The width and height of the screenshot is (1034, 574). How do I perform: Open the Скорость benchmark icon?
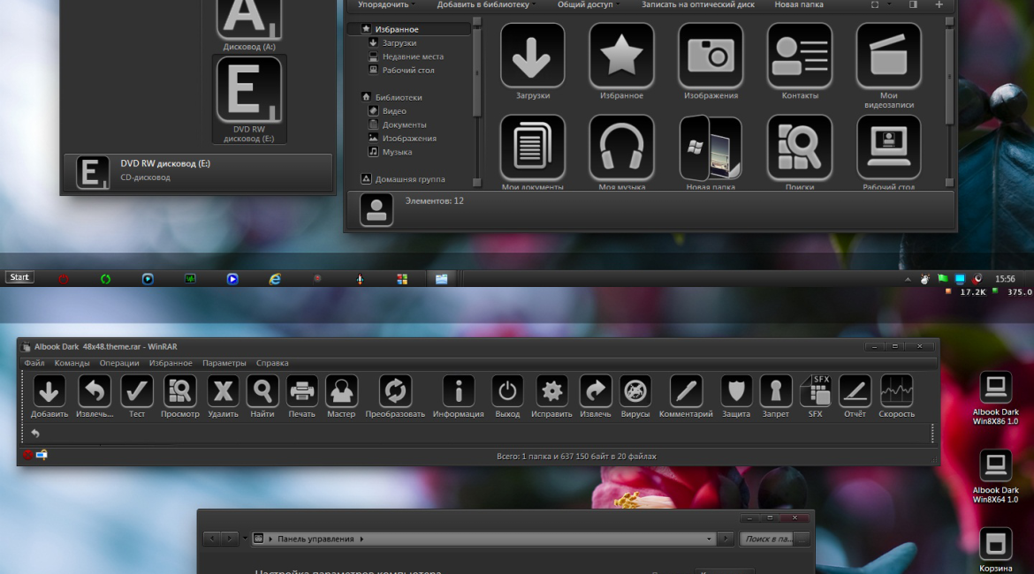coord(896,391)
